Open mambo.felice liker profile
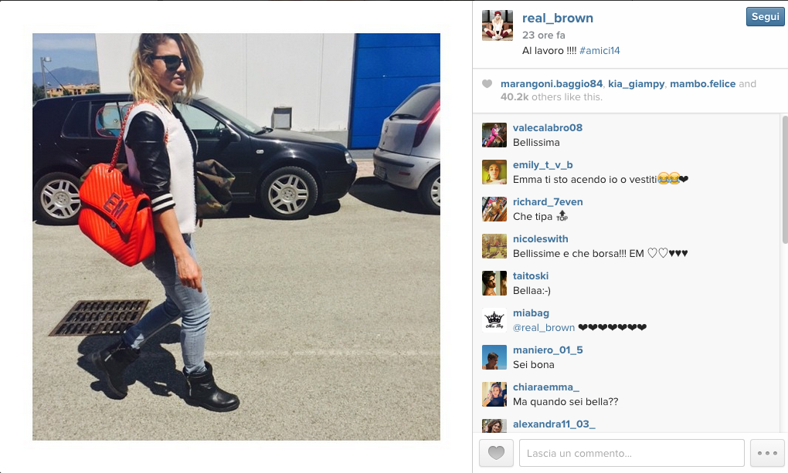788x473 pixels. [702, 84]
